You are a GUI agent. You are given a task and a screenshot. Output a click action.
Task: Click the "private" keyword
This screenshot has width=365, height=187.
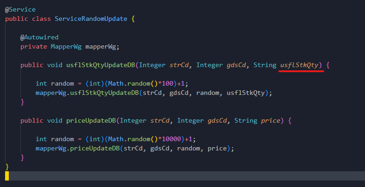pyautogui.click(x=33, y=46)
